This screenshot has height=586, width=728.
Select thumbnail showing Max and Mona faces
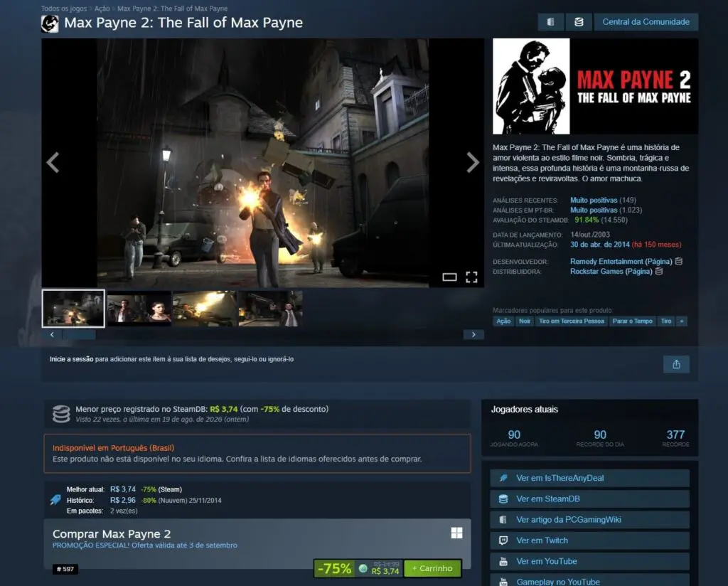(x=139, y=309)
